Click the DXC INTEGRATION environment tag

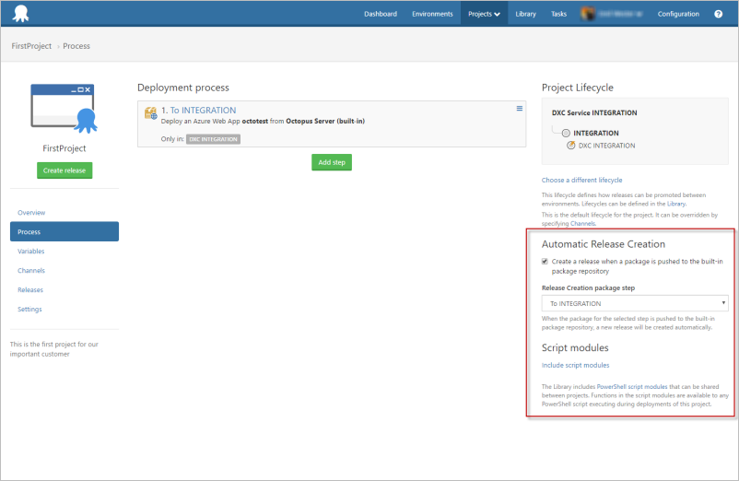(214, 139)
